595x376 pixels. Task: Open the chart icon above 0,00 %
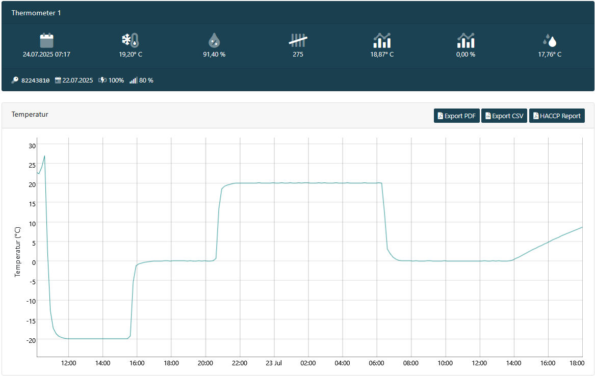pyautogui.click(x=465, y=41)
